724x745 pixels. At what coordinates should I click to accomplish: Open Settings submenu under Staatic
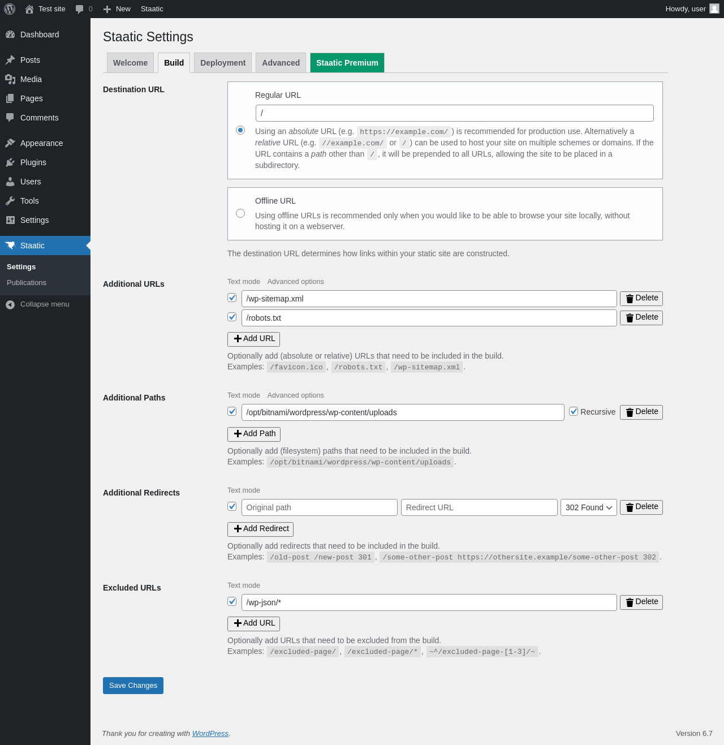(21, 267)
